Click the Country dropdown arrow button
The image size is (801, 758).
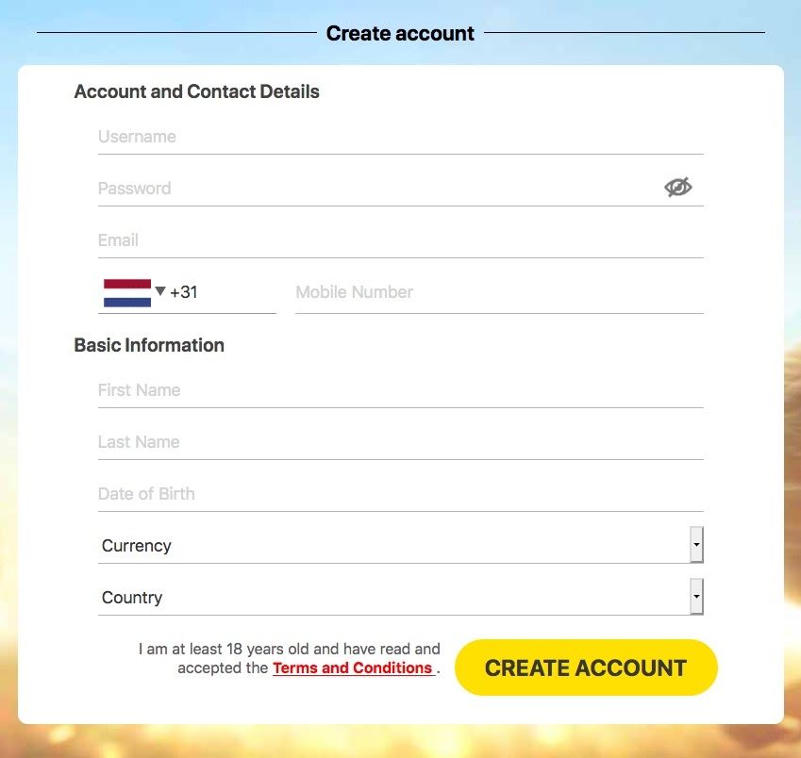[x=696, y=597]
